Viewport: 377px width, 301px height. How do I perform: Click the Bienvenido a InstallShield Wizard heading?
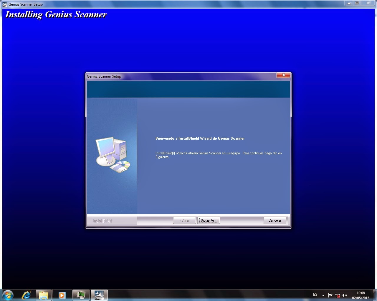point(200,138)
